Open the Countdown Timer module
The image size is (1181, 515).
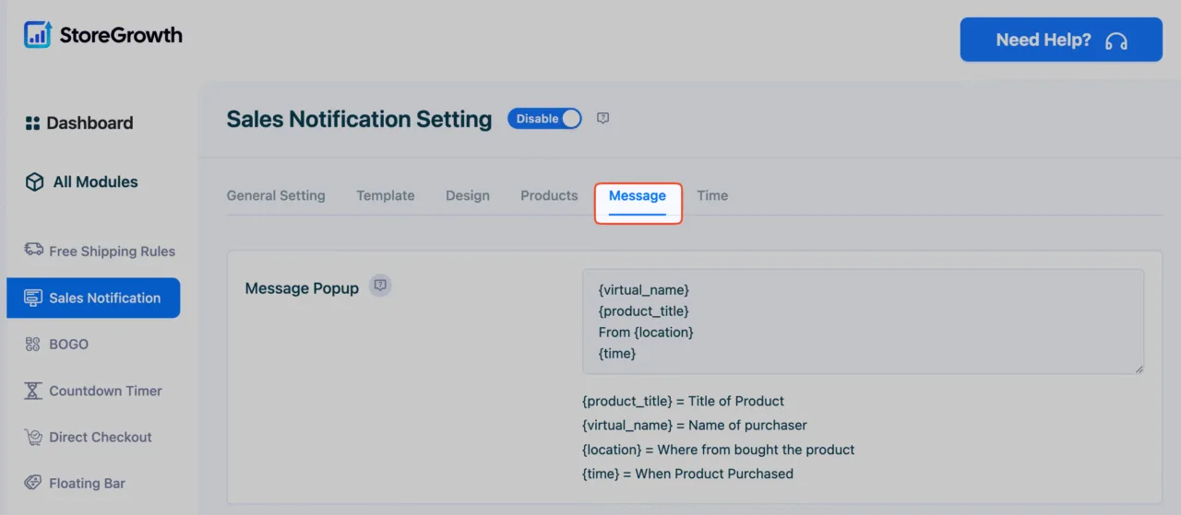click(x=93, y=391)
